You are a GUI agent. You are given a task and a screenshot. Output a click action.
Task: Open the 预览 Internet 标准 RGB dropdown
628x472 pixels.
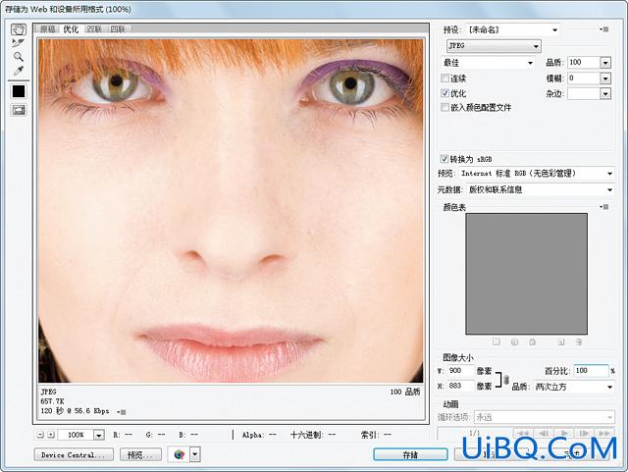[x=537, y=174]
